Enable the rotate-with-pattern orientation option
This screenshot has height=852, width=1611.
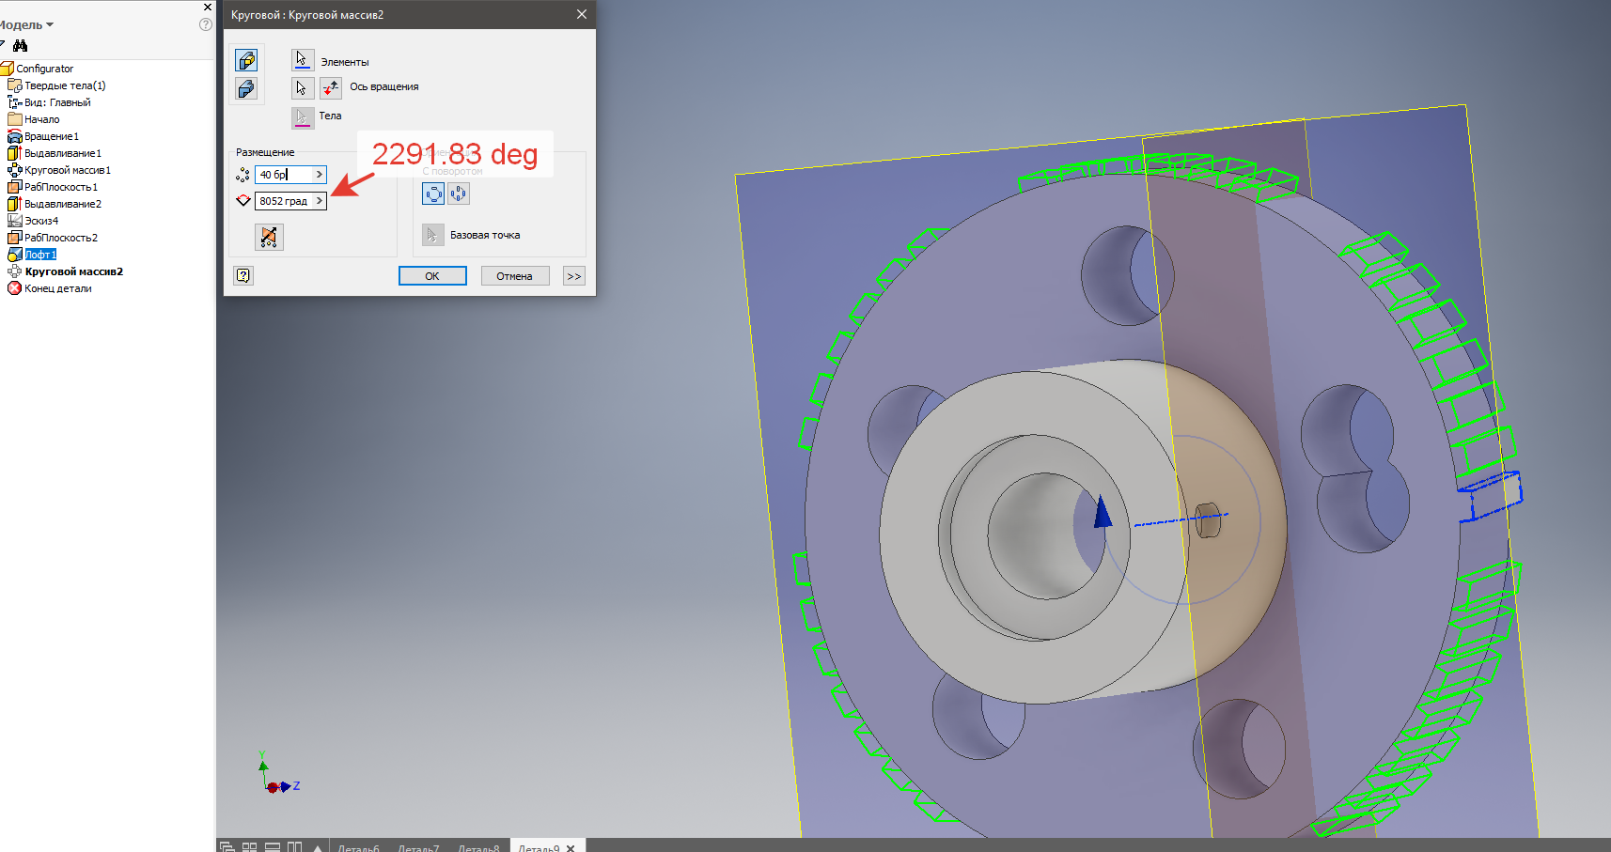point(433,194)
